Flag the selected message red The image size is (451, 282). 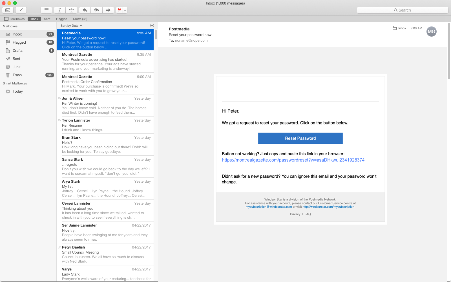[x=120, y=10]
